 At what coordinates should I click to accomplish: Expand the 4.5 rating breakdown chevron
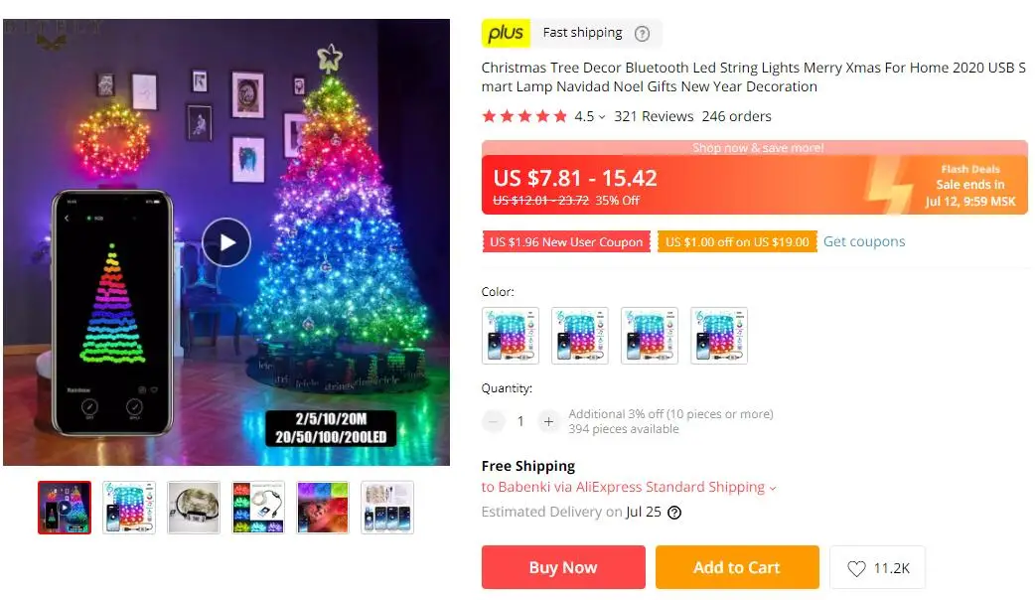602,117
